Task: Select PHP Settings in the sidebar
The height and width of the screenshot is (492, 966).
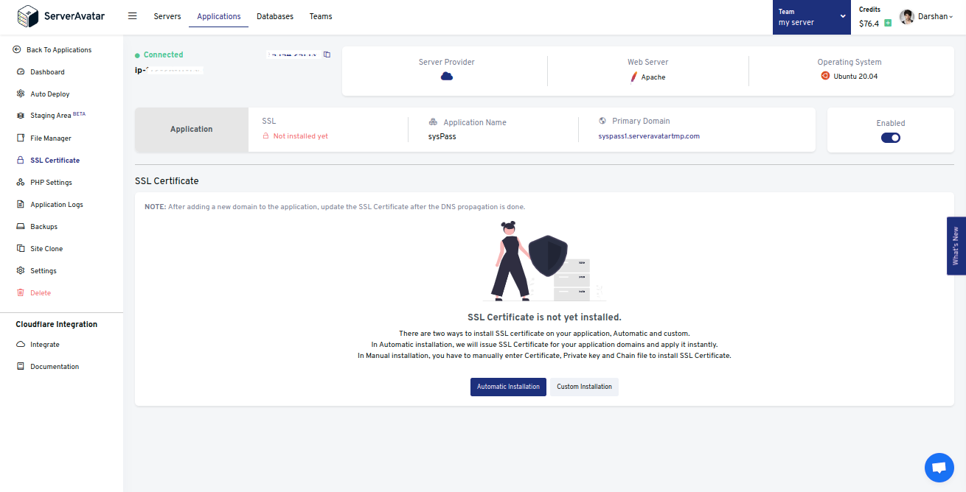Action: point(51,182)
